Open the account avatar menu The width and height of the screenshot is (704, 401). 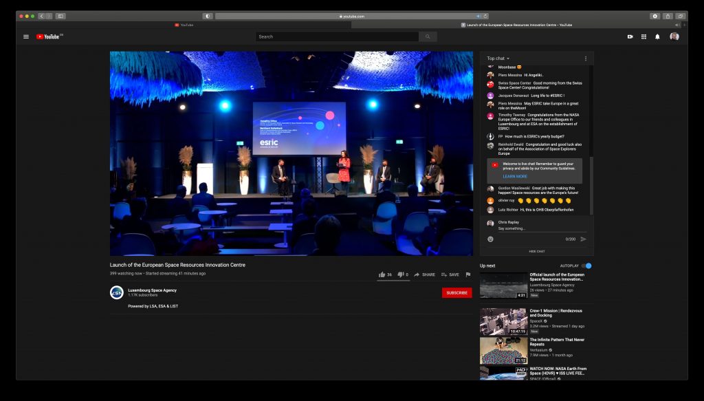(674, 37)
